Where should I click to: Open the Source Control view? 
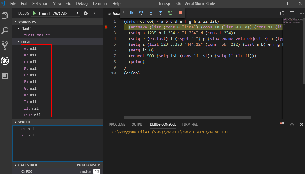pos(5,46)
